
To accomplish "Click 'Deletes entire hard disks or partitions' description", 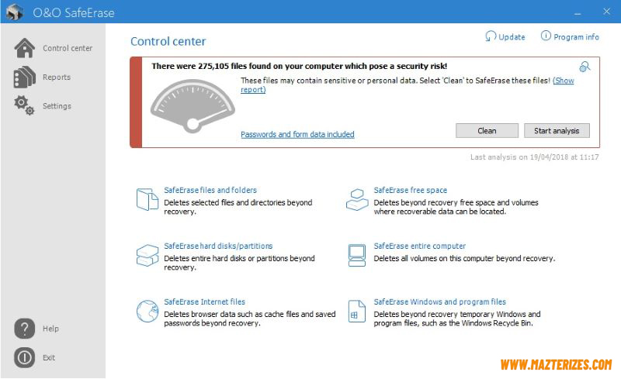I will click(x=239, y=263).
